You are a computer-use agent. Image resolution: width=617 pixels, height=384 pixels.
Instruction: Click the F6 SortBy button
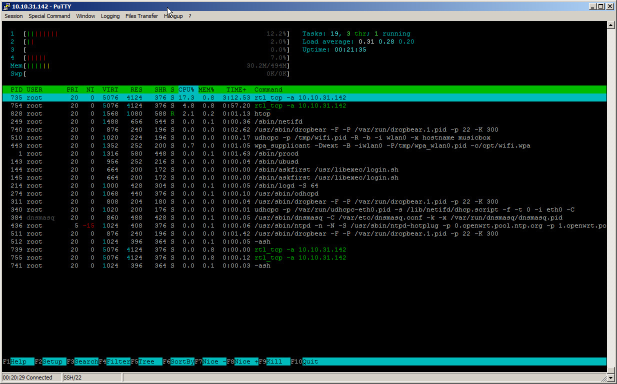[178, 361]
